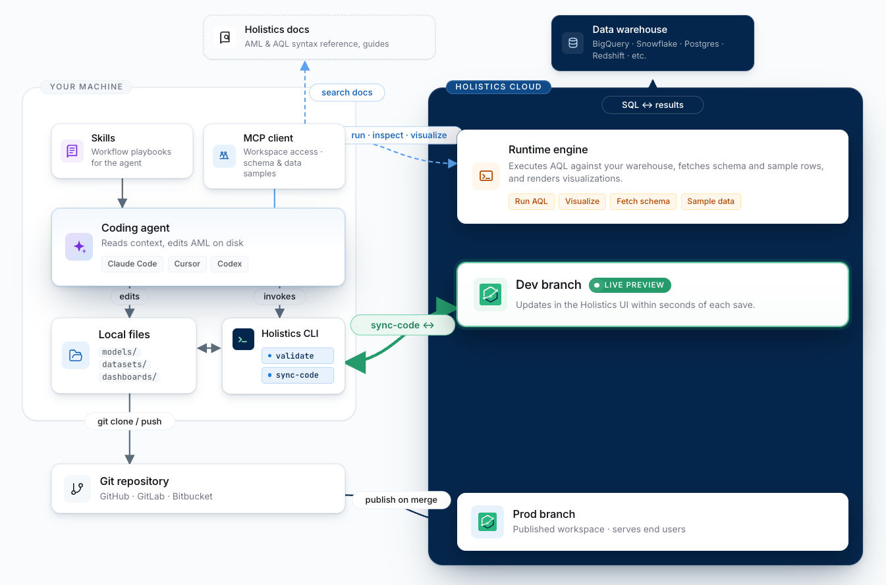Click the "Executes AQL against your warehouse" description
Screen dimensions: 886x585
click(x=666, y=172)
